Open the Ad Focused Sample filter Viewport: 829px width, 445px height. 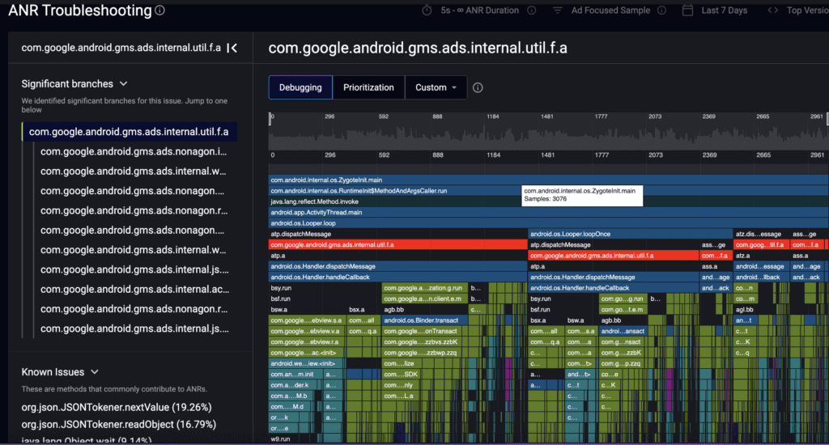coord(610,10)
